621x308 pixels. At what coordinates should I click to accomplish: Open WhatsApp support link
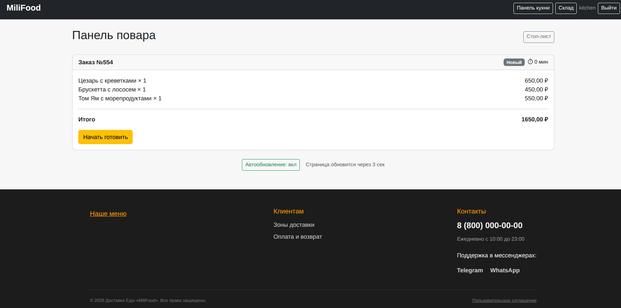pos(505,270)
